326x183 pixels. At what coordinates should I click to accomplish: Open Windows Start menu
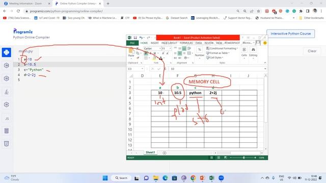coord(105,178)
